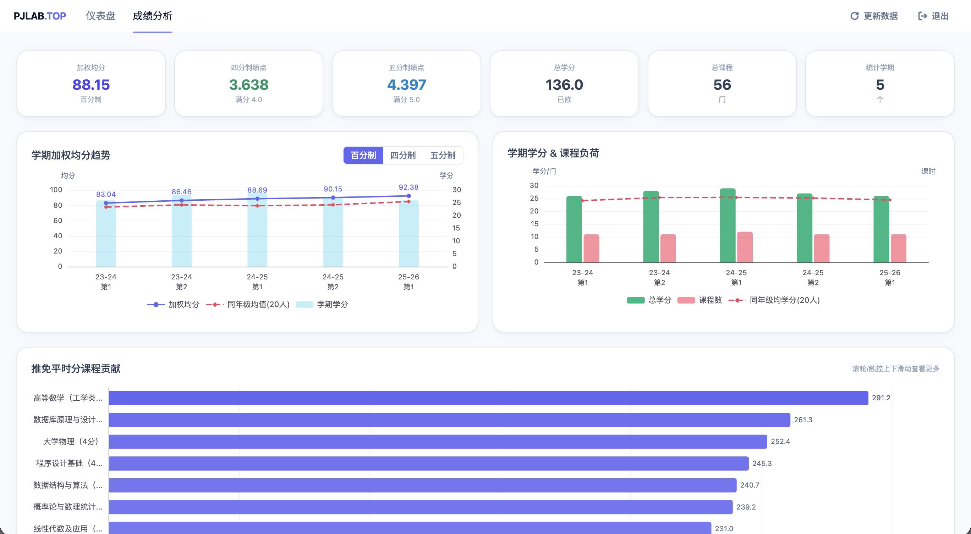This screenshot has width=971, height=534.
Task: Toggle the 学期学分 light blue legend swatch
Action: click(x=304, y=304)
